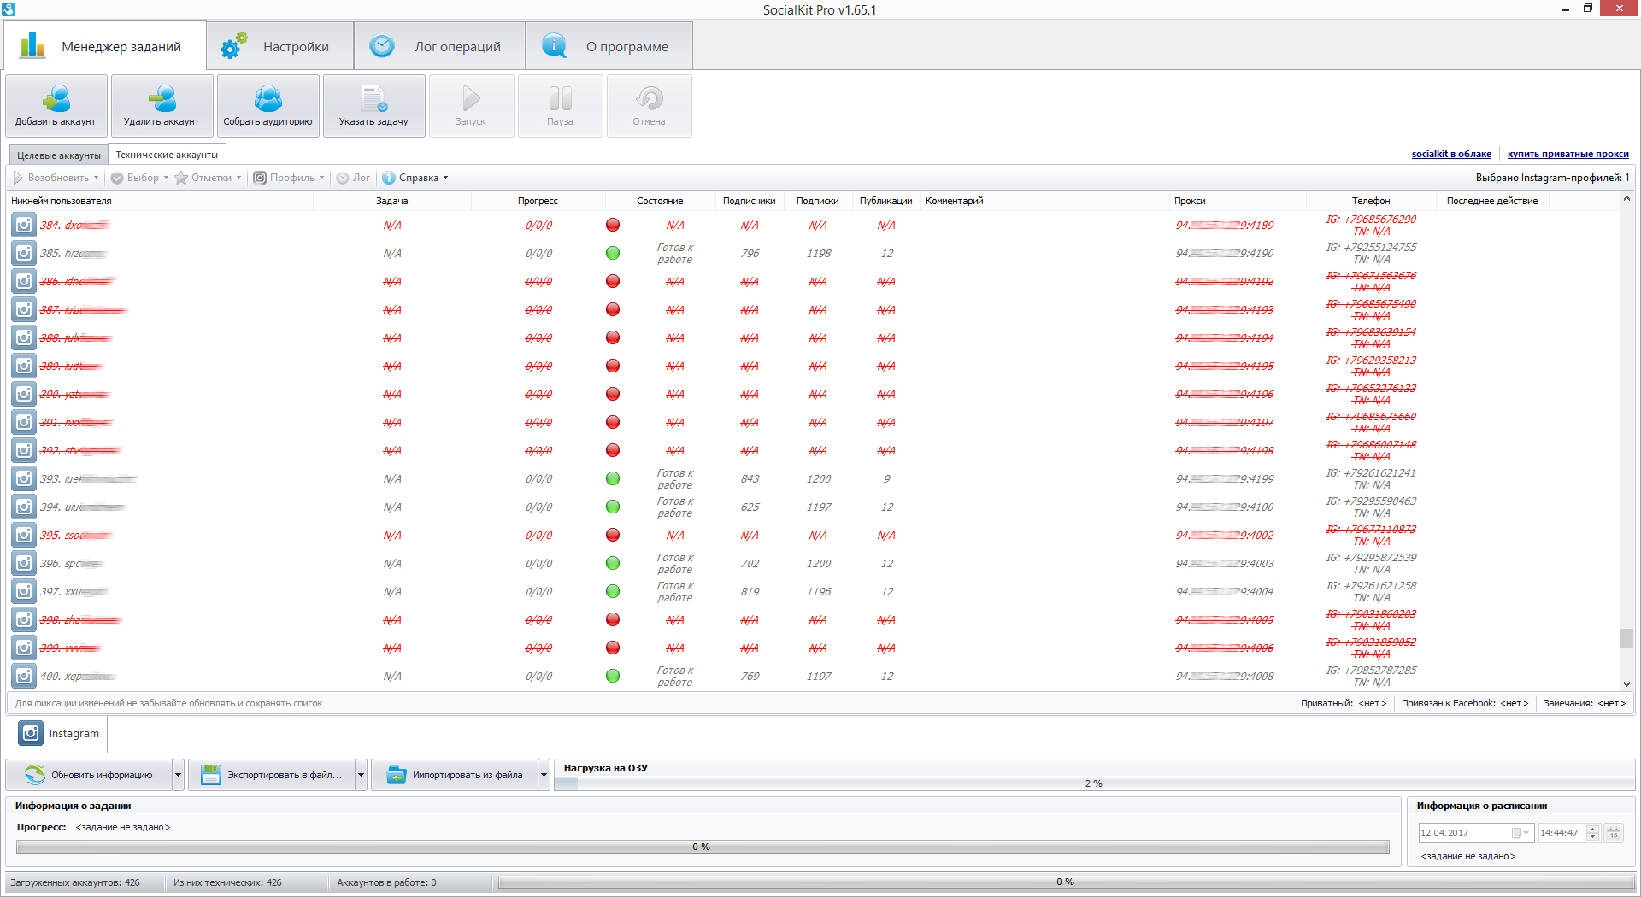Click Instagram icon of row 384
The image size is (1641, 897).
(x=24, y=225)
